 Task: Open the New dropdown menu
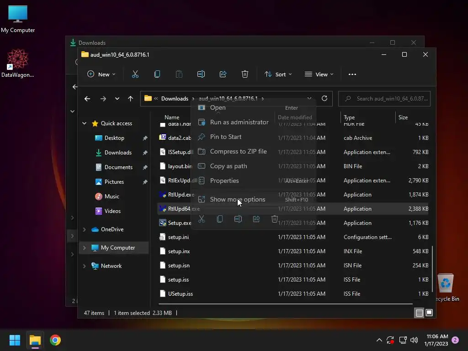(101, 74)
